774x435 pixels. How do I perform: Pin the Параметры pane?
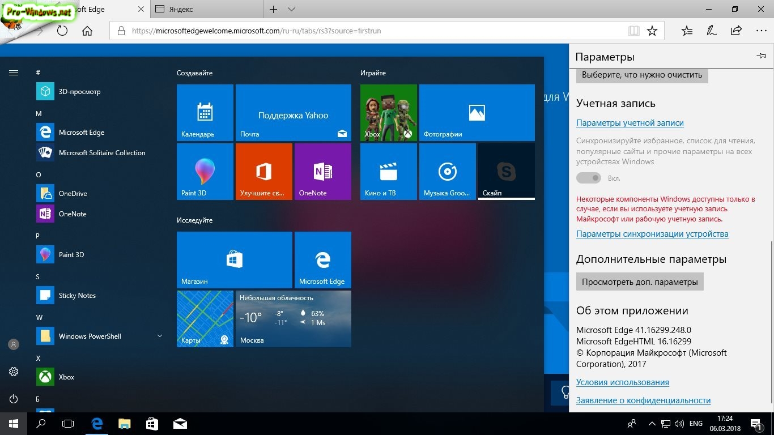tap(761, 56)
